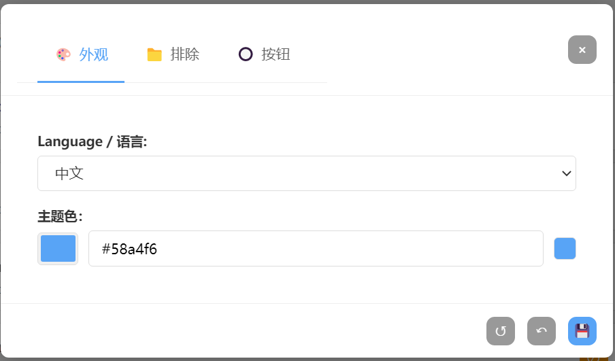Close the settings dialog with ×

point(582,50)
